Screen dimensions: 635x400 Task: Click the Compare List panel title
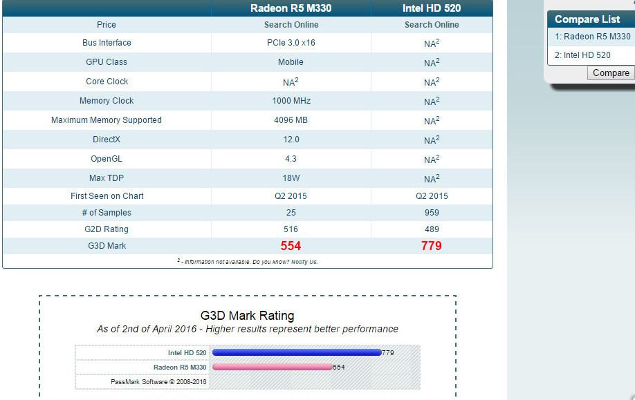click(x=587, y=19)
